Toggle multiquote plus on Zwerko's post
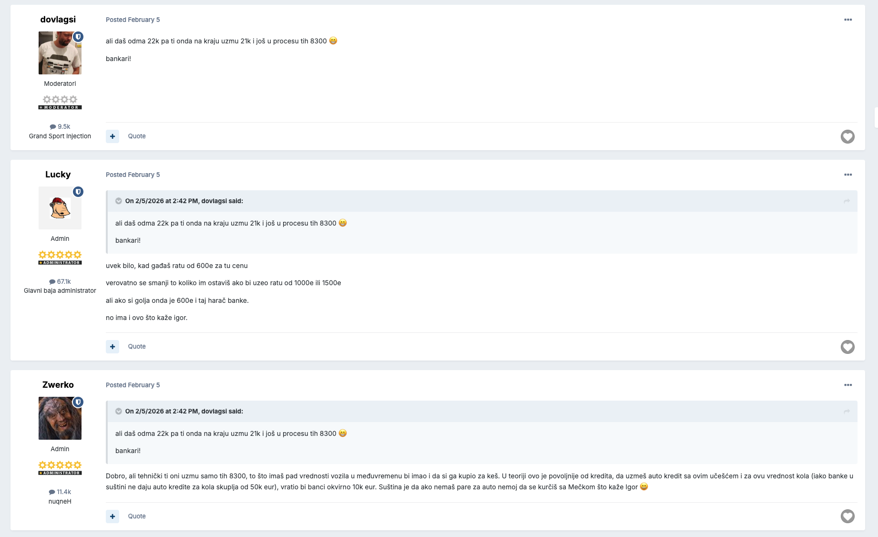 click(x=112, y=516)
